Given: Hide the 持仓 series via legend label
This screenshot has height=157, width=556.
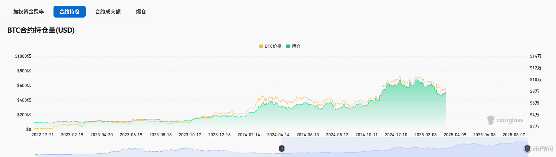Looking at the screenshot, I should tap(296, 46).
